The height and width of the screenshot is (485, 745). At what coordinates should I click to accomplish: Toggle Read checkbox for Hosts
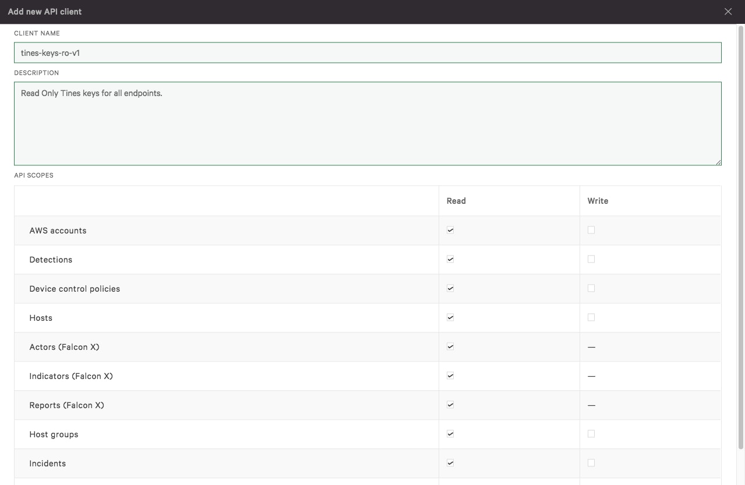450,317
